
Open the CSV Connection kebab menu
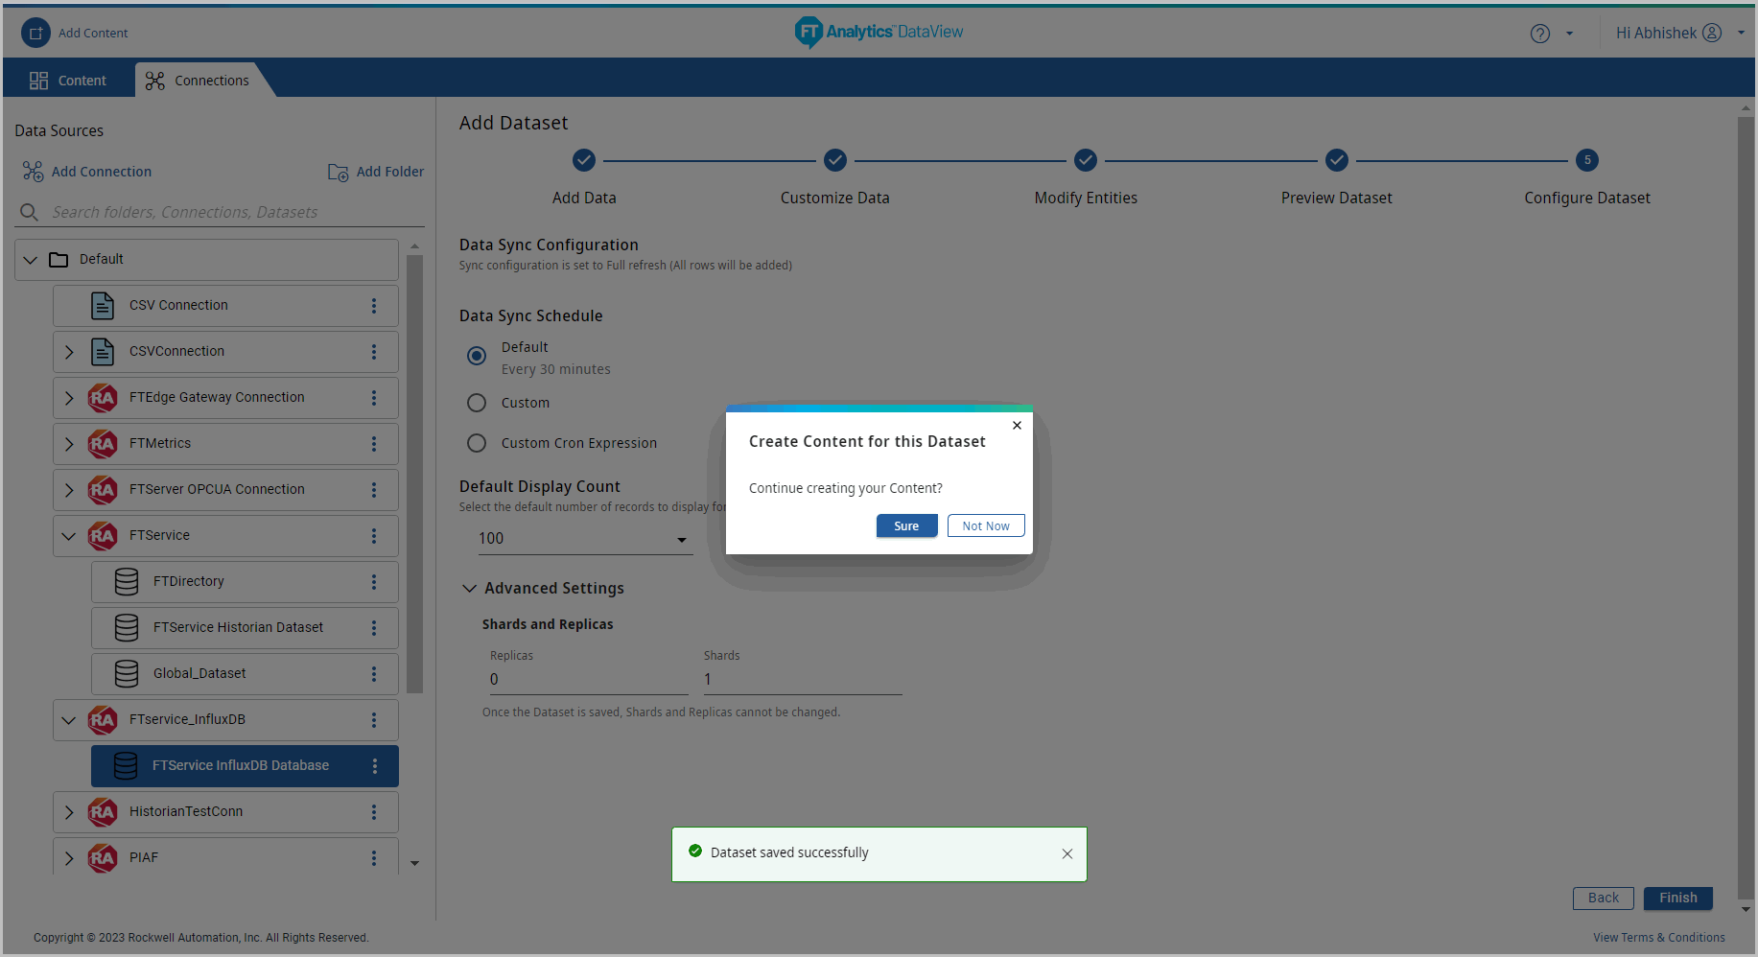(374, 306)
